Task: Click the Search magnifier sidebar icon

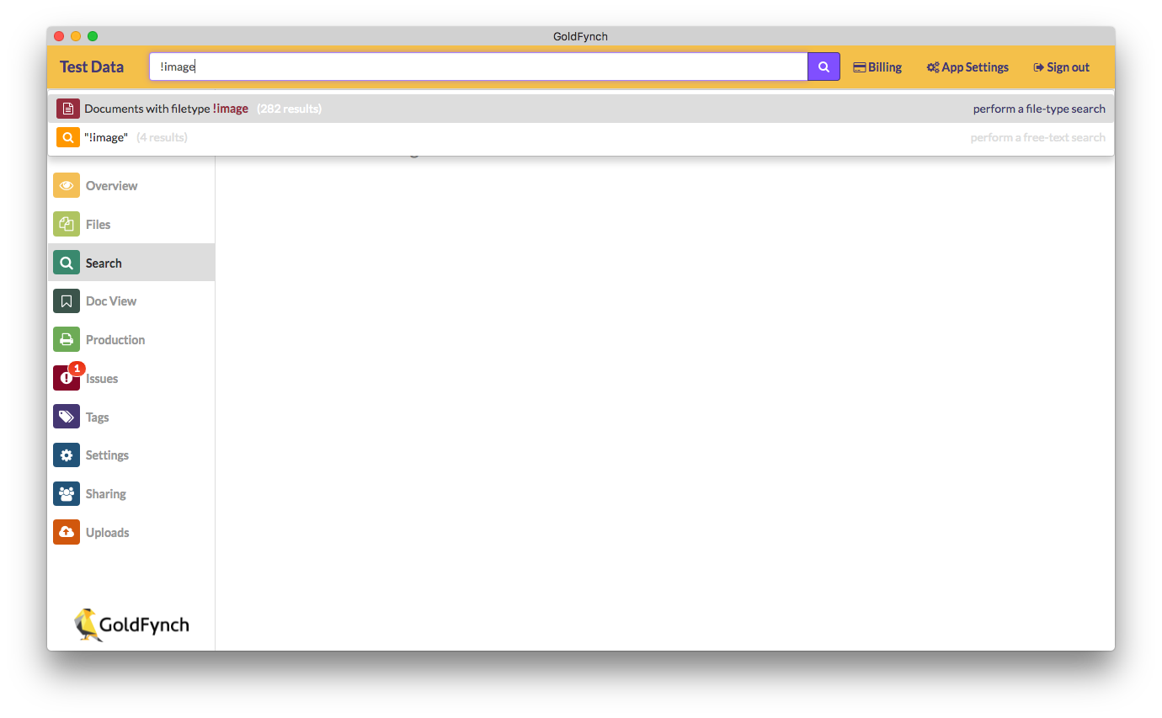Action: coord(66,262)
